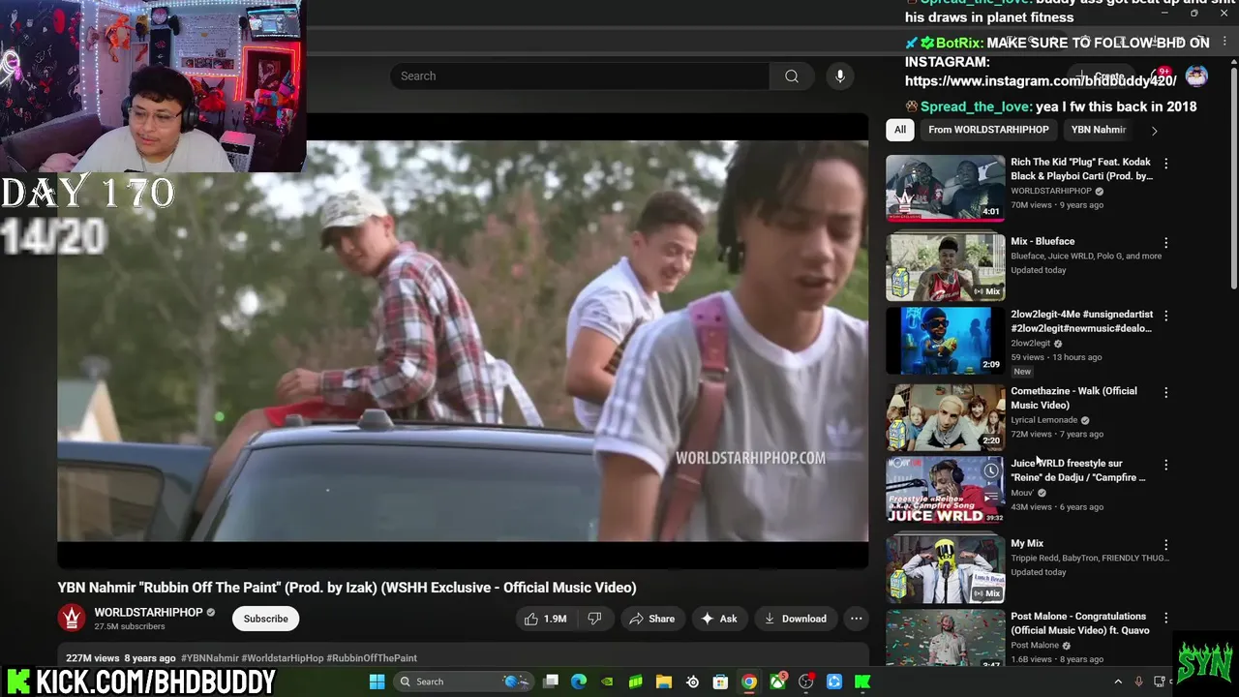This screenshot has width=1239, height=697.
Task: Like the video (1.9M thumbs up)
Action: [546, 619]
